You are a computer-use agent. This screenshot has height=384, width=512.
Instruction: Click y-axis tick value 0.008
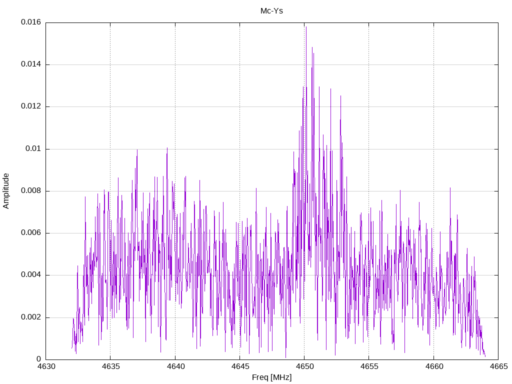(31, 191)
